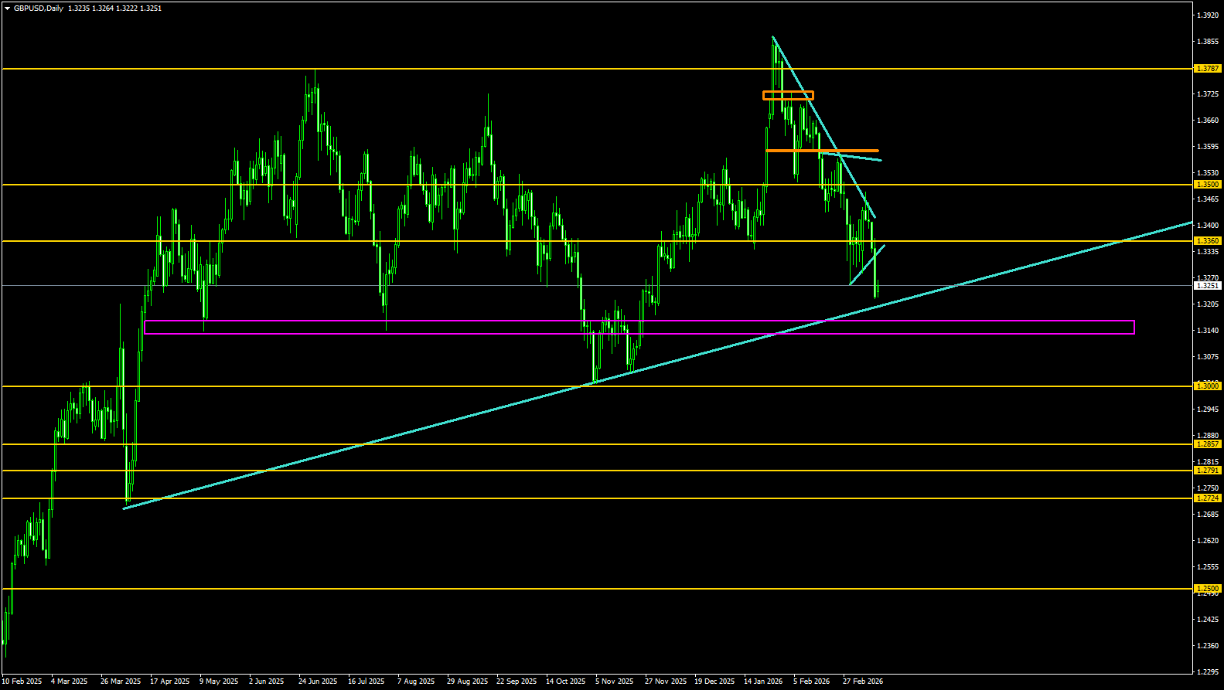Click the GBPUSD,Daily chart title
1224x690 pixels.
(39, 8)
